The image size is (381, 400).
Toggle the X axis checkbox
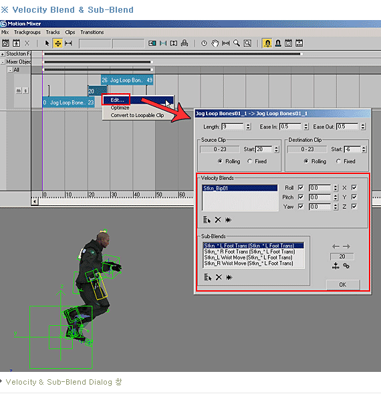click(x=354, y=187)
